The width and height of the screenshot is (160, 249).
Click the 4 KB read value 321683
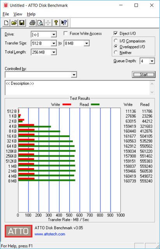146,126
